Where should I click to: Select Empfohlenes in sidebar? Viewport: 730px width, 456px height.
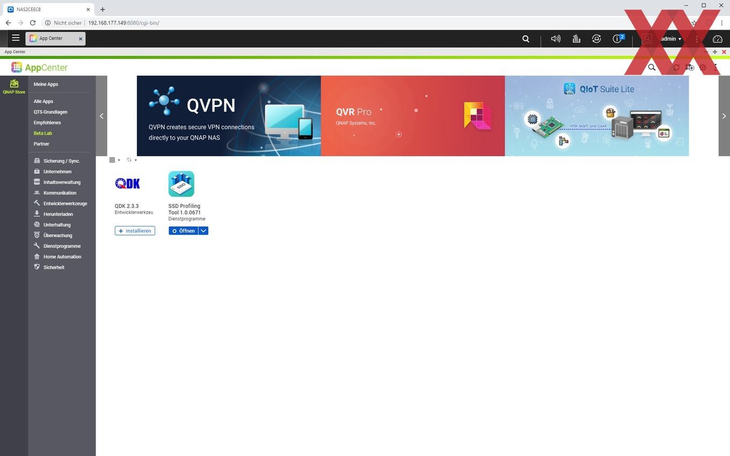click(x=47, y=123)
